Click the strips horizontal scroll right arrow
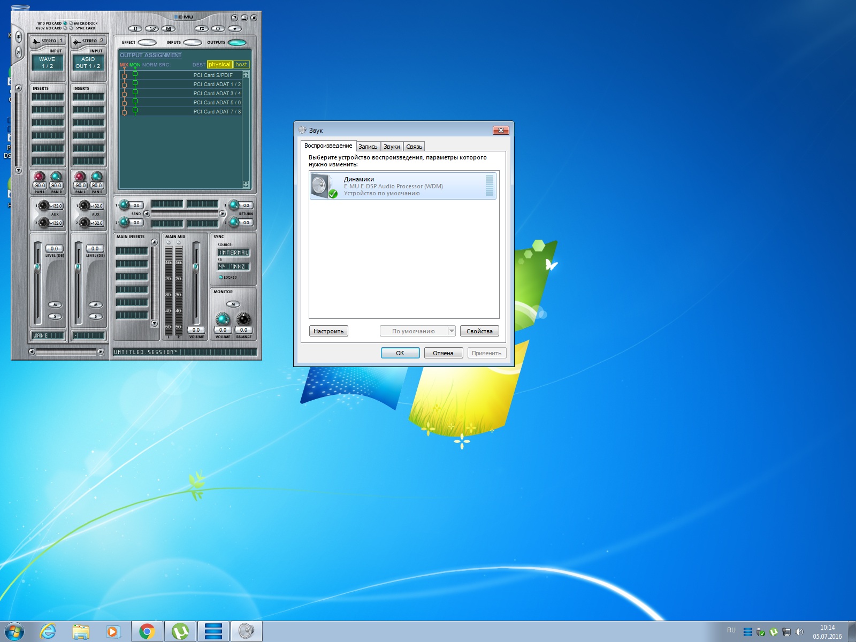 pyautogui.click(x=101, y=351)
